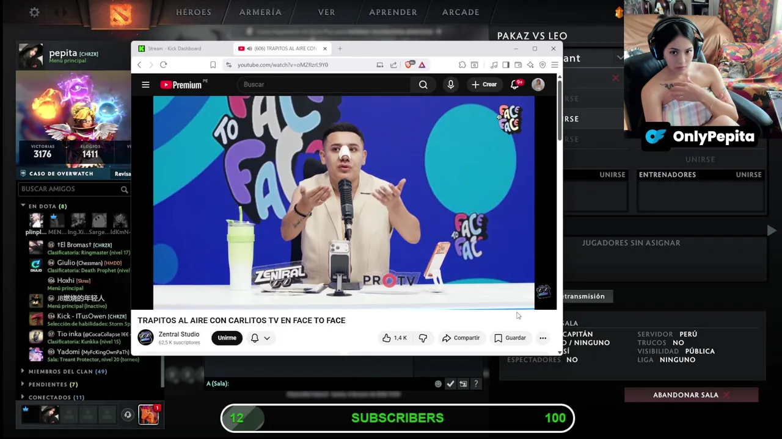Open the ARCADE menu
This screenshot has height=439, width=782.
tap(461, 12)
